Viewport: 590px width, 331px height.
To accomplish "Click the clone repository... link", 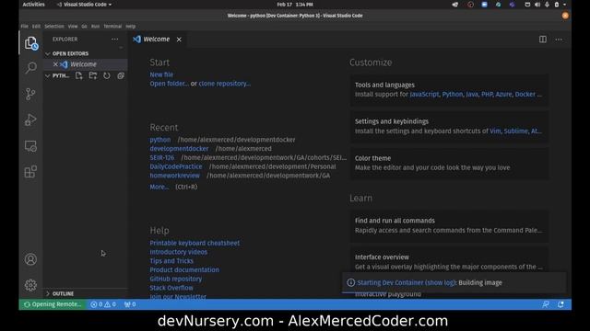I will point(224,84).
